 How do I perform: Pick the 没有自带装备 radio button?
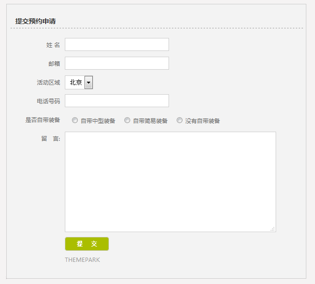pyautogui.click(x=180, y=121)
